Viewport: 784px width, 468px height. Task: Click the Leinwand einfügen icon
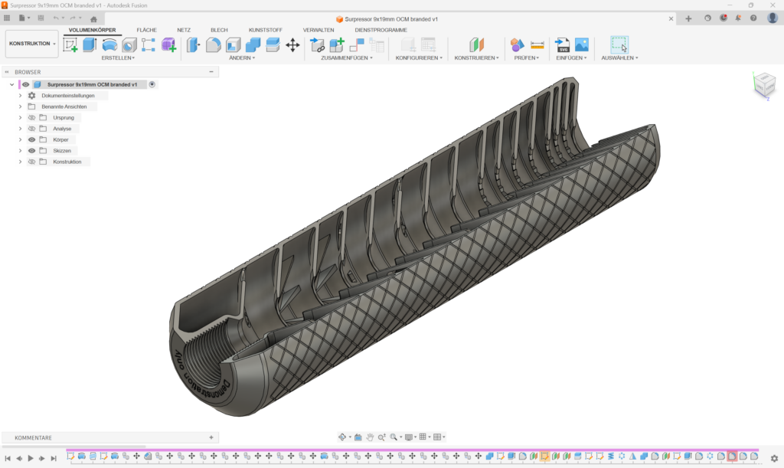580,44
